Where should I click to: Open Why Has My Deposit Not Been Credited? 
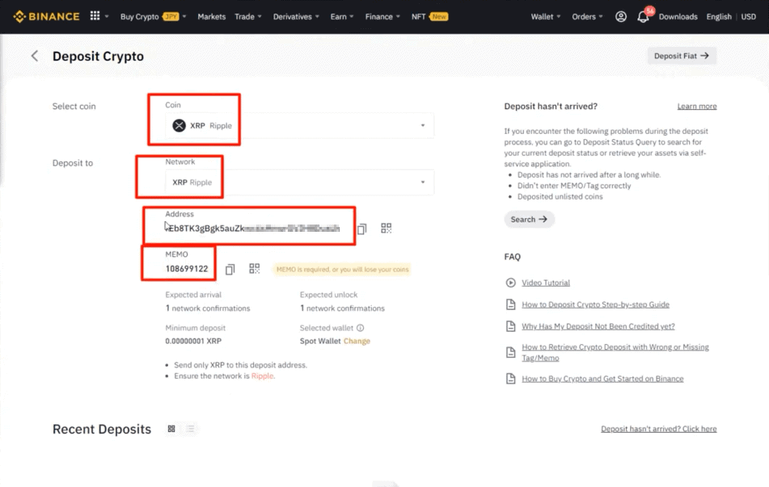click(x=598, y=326)
